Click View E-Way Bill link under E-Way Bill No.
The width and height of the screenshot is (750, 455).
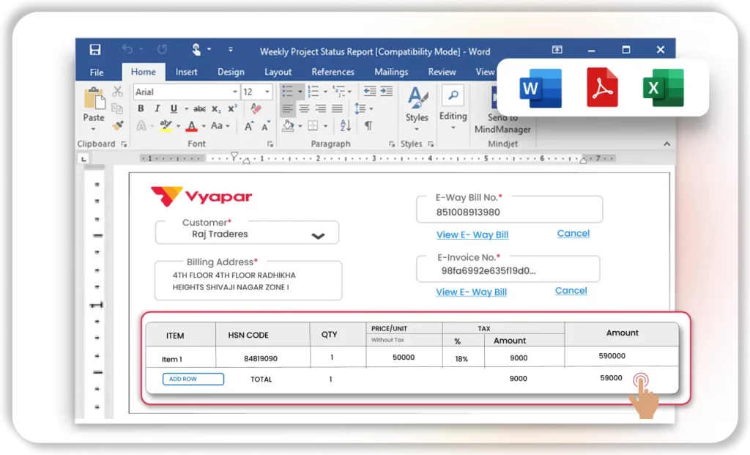472,234
